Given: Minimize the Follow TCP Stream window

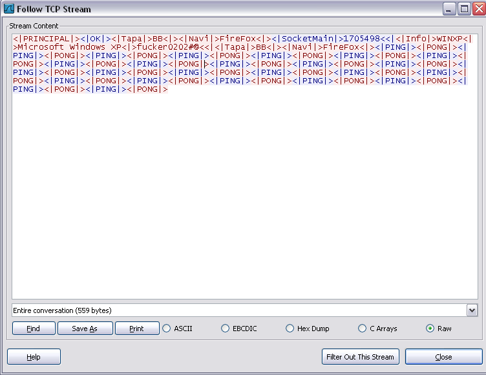Looking at the screenshot, I should (449, 9).
